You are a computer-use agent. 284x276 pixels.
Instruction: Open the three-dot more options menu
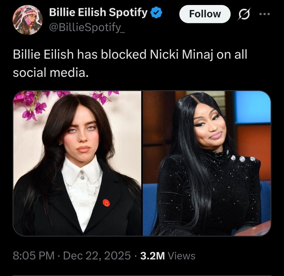coord(265,14)
